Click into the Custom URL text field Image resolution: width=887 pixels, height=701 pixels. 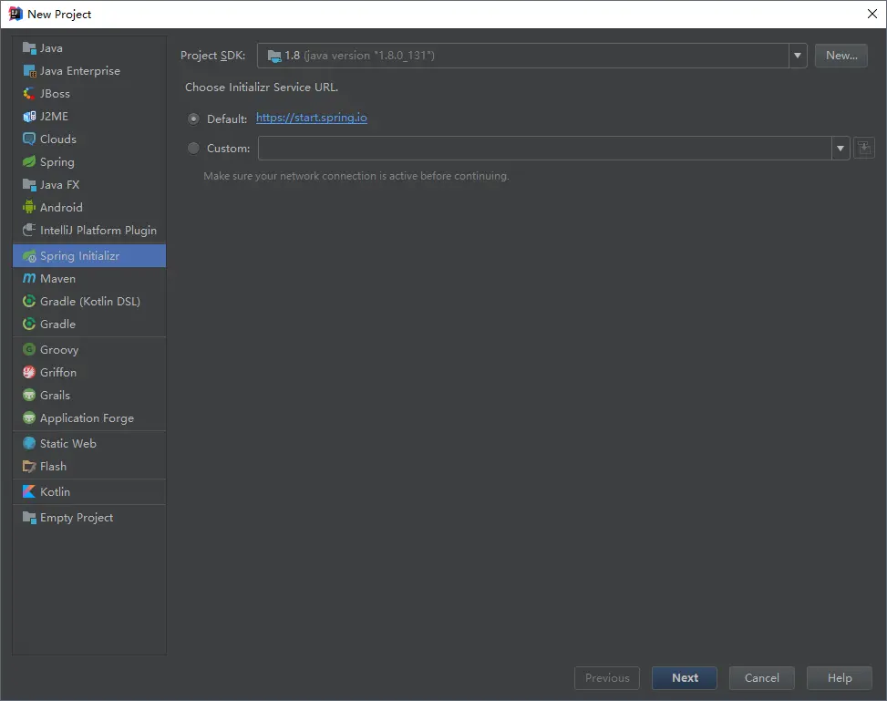click(544, 148)
